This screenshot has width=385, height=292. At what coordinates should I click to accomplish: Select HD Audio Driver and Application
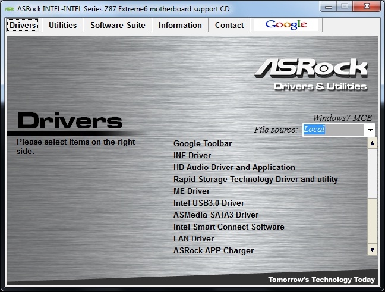[234, 167]
